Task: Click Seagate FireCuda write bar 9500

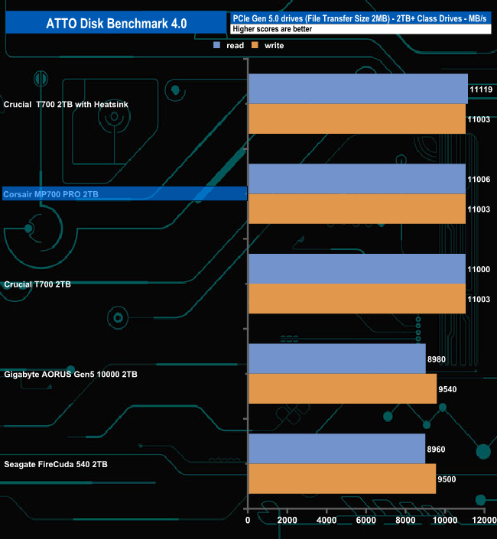Action: (343, 479)
